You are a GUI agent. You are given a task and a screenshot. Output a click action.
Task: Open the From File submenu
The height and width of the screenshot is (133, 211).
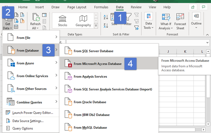31,37
